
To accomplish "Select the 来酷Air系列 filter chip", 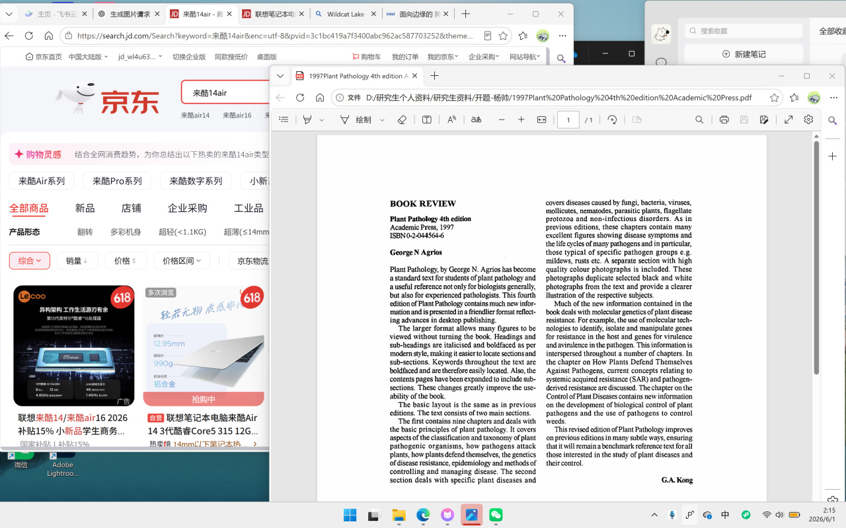I will pos(42,181).
